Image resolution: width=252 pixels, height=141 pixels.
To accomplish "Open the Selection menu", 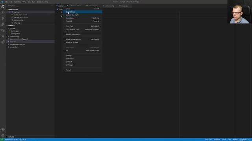I will click(x=17, y=2).
